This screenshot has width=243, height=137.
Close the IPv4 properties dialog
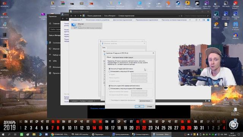[153, 53]
